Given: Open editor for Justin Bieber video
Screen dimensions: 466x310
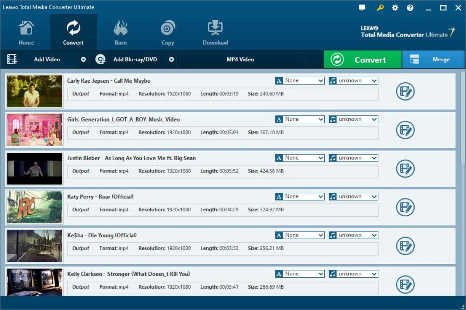Looking at the screenshot, I should point(405,169).
